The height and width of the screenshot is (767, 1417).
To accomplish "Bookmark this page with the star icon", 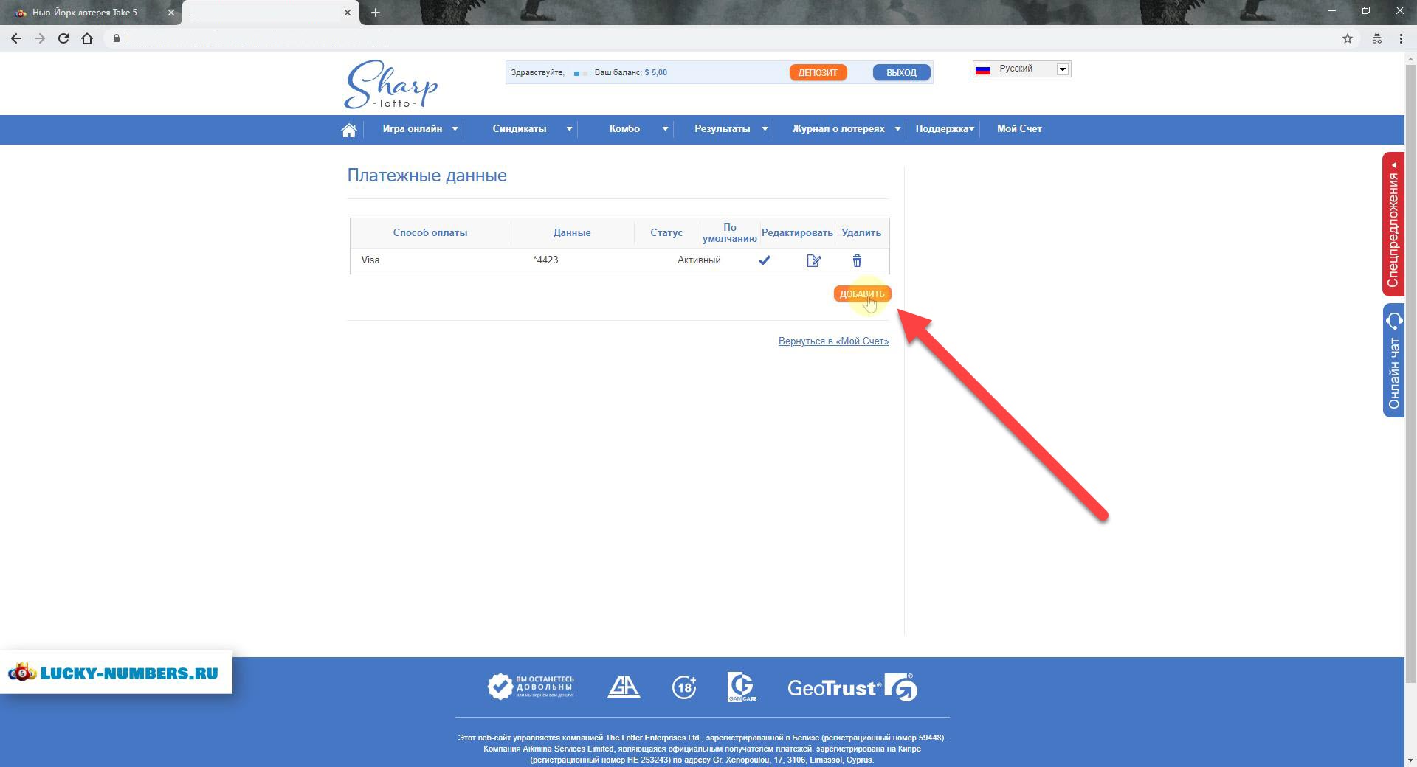I will click(1347, 38).
